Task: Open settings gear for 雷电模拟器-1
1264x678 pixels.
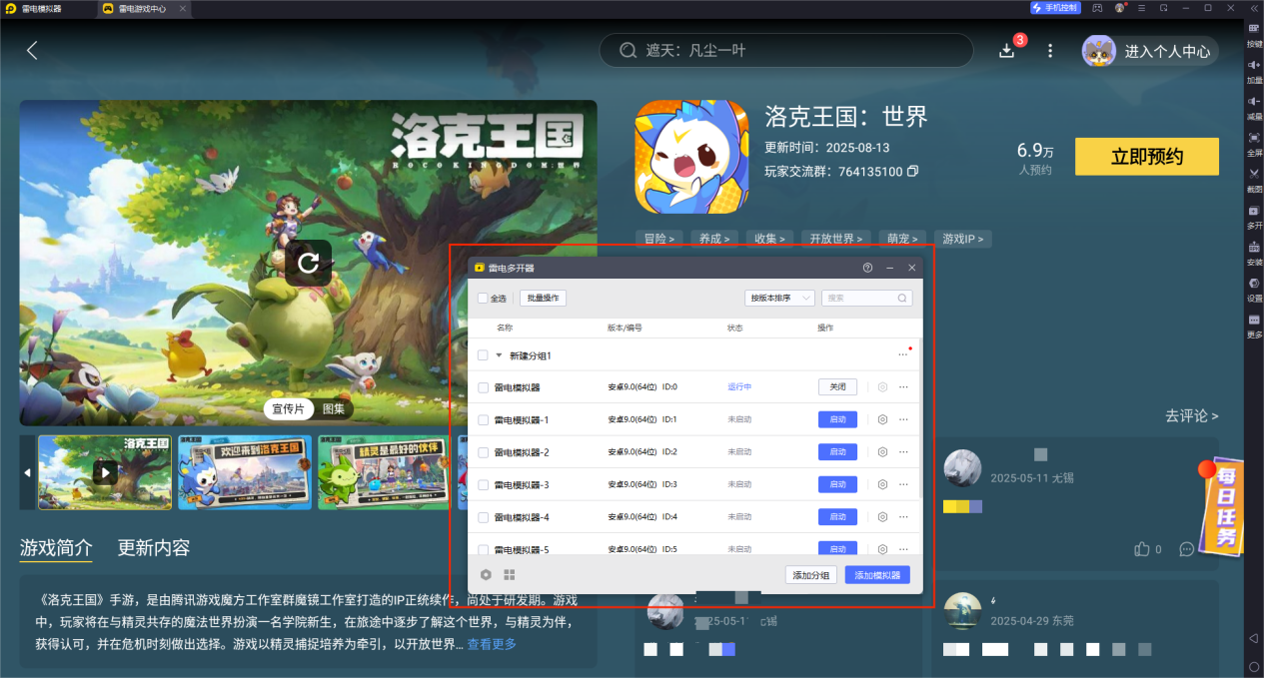Action: point(882,419)
